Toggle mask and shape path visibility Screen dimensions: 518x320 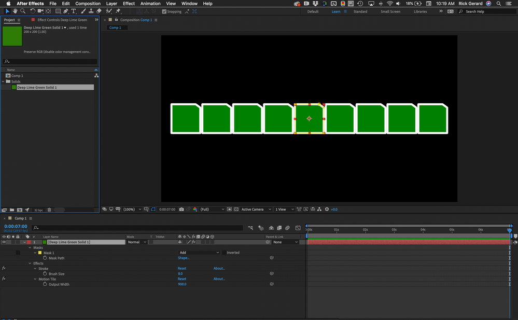pos(153,209)
